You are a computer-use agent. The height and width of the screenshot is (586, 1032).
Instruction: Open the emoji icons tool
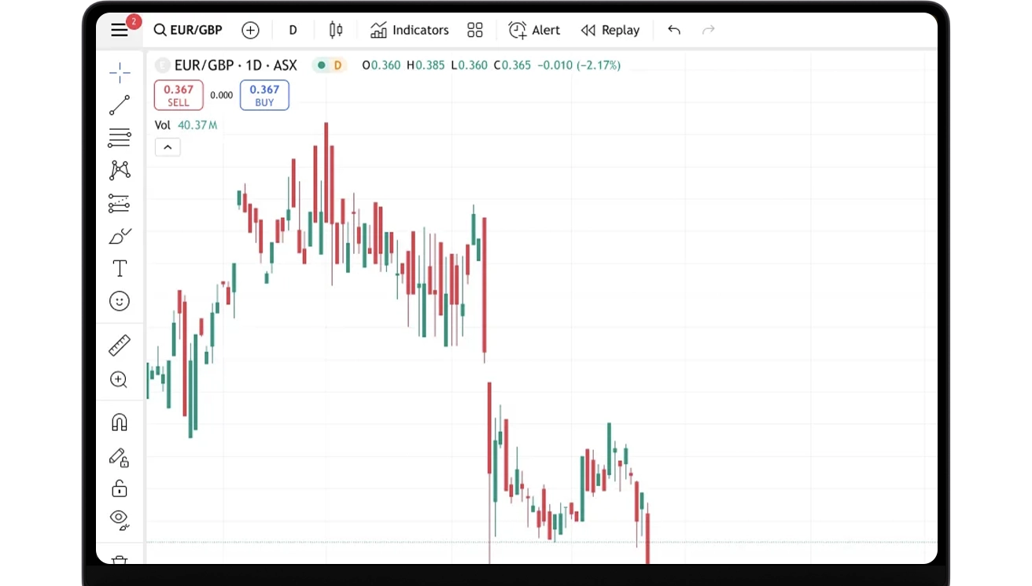120,301
